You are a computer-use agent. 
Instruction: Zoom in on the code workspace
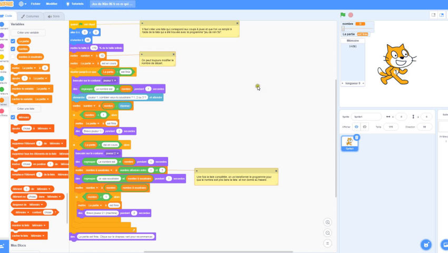[x=328, y=222]
